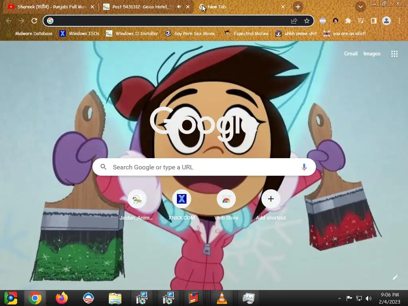Click the forward navigation arrow
This screenshot has height=306, width=408.
tap(22, 21)
